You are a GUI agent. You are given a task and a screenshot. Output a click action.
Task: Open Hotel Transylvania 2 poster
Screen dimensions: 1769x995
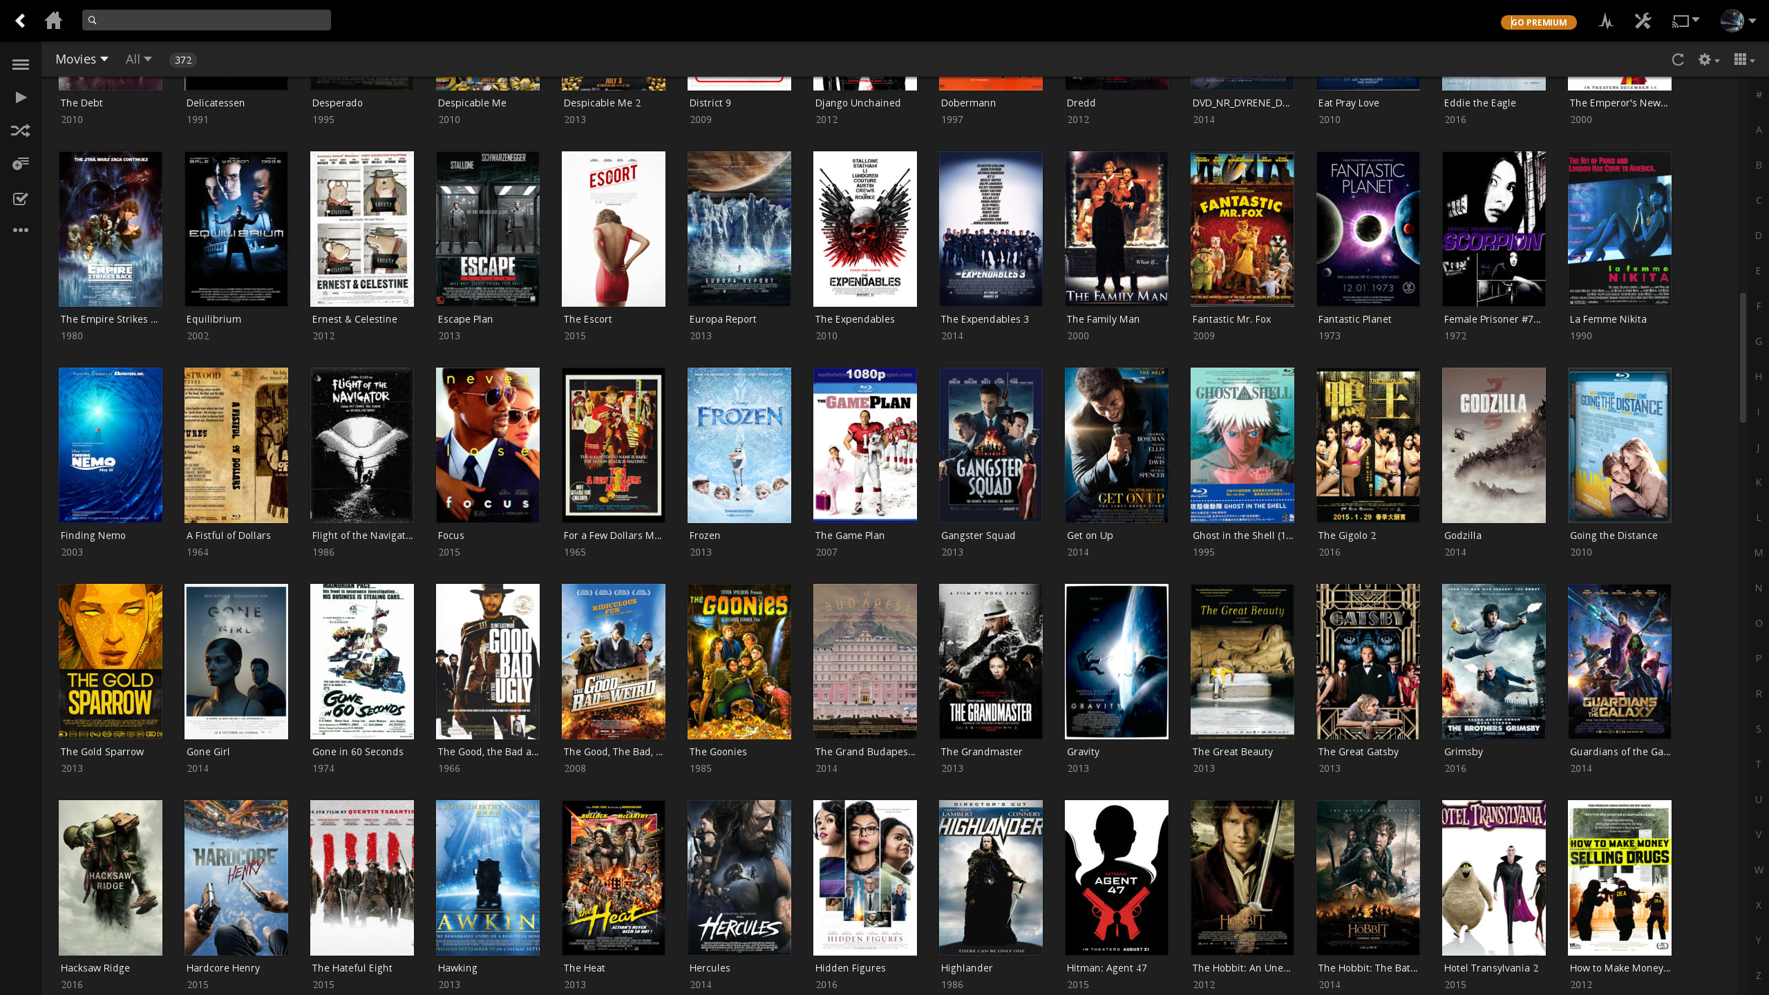pos(1494,878)
